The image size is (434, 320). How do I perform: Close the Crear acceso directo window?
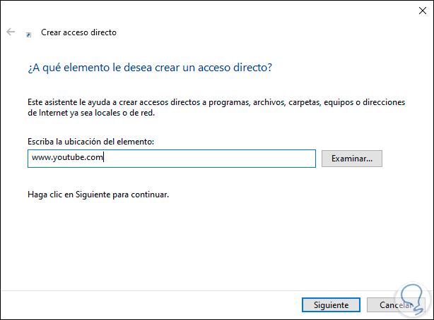click(x=418, y=11)
